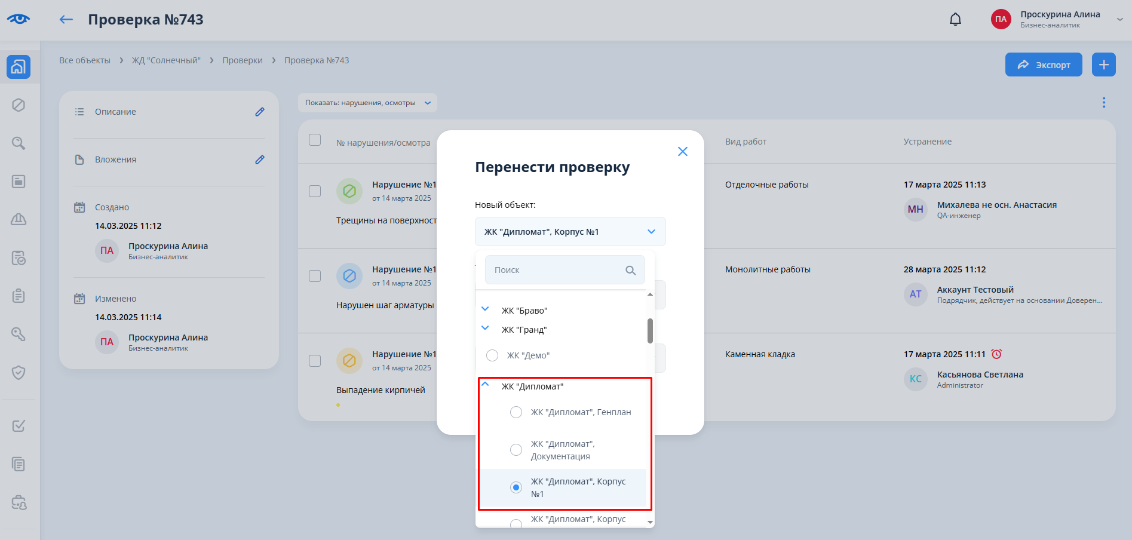The image size is (1132, 540).
Task: Choose ЖК "Дипломат", Генплан radio button
Action: click(516, 412)
